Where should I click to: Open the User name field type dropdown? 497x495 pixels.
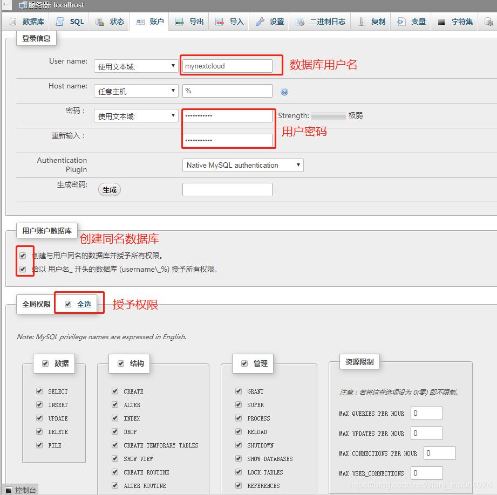coord(135,66)
